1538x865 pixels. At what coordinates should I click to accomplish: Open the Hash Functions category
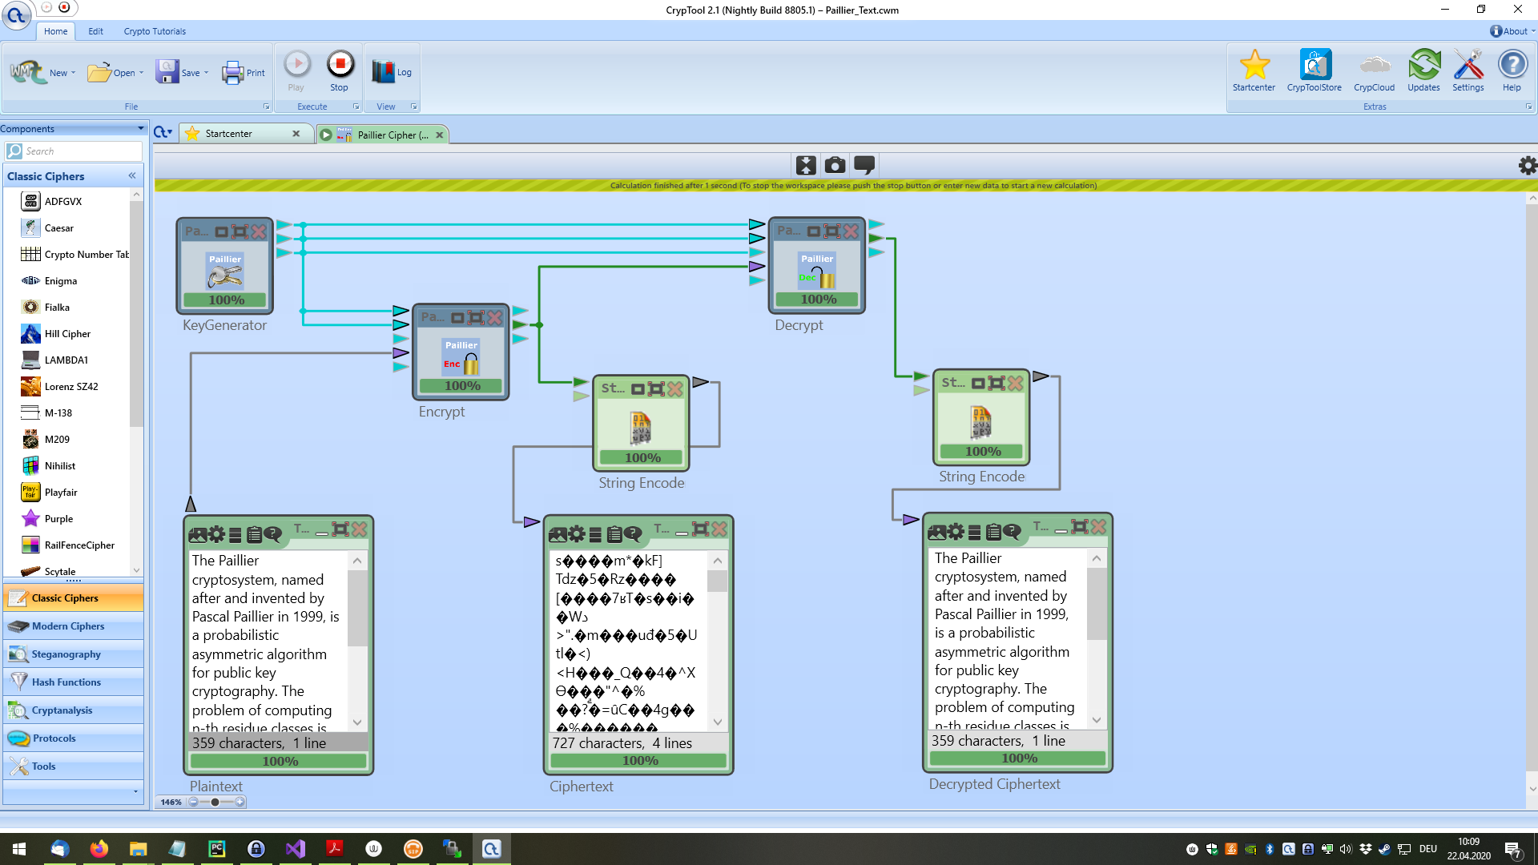[x=73, y=682]
